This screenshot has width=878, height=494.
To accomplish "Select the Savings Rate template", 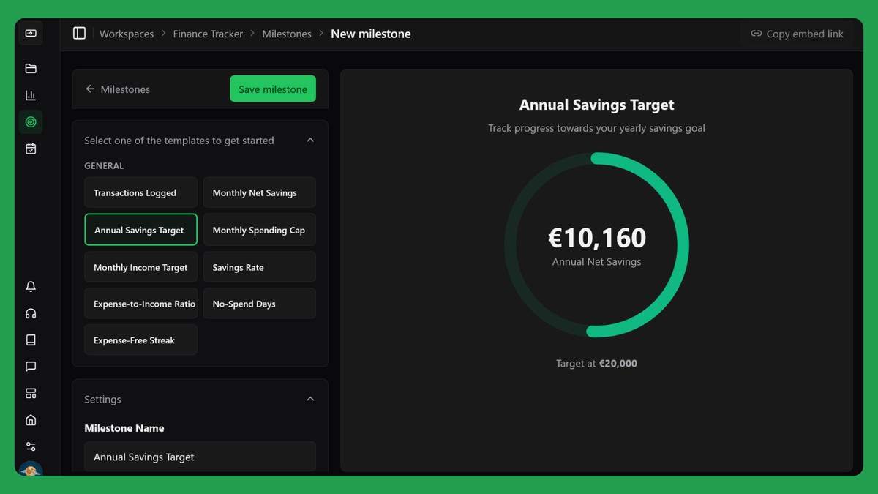I will (x=260, y=267).
